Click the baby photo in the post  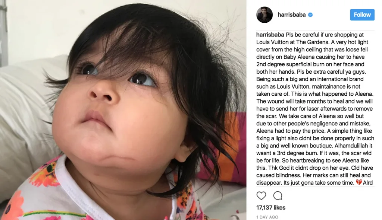coord(123,110)
